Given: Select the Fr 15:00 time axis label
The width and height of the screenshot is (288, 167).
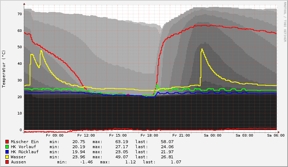Looking at the screenshot, I should 118,135.
